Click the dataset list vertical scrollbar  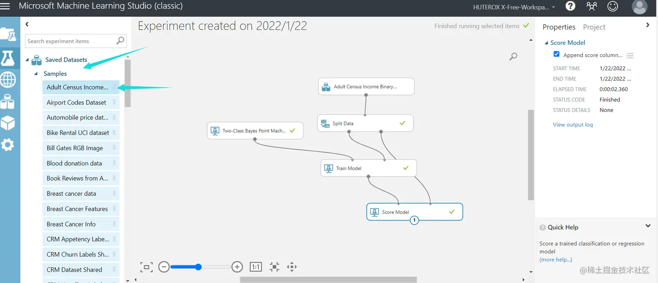pos(128,83)
